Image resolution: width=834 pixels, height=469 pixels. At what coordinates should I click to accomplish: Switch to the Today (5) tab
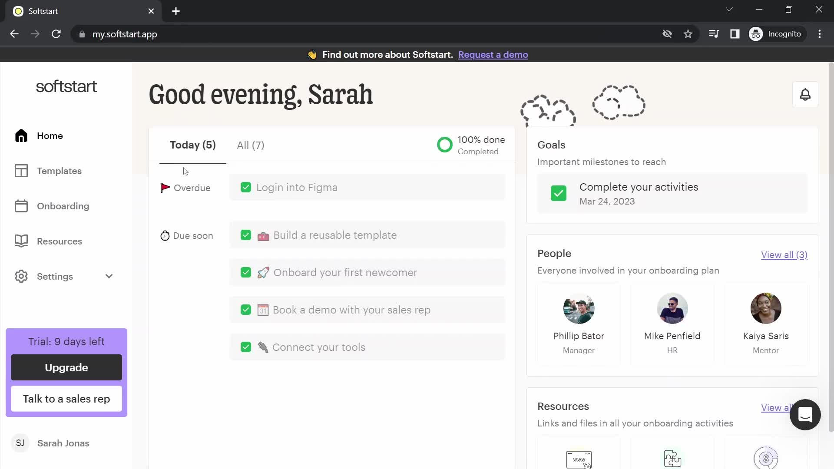click(x=192, y=145)
